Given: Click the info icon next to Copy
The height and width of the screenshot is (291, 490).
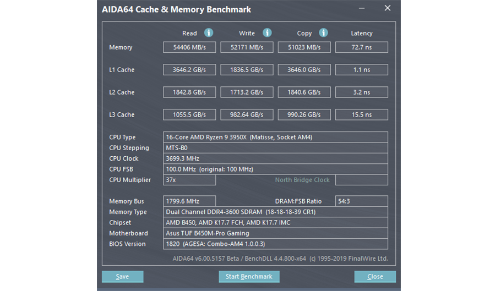Looking at the screenshot, I should click(324, 33).
